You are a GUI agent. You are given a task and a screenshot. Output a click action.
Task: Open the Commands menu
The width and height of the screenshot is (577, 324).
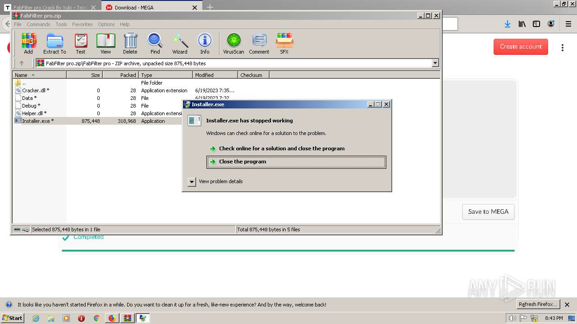38,24
